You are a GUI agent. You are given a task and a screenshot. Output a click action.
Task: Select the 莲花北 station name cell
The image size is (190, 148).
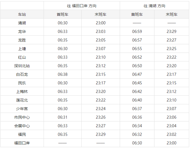click(22, 100)
